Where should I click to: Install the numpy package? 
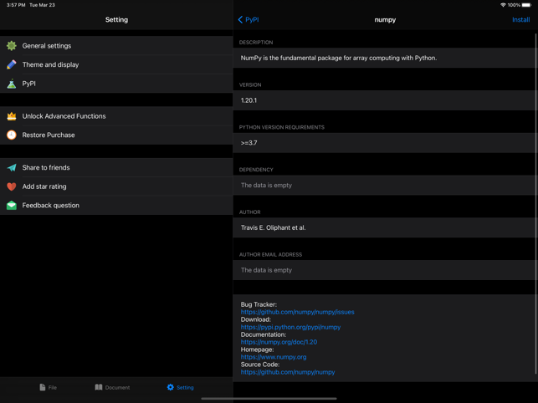coord(520,19)
